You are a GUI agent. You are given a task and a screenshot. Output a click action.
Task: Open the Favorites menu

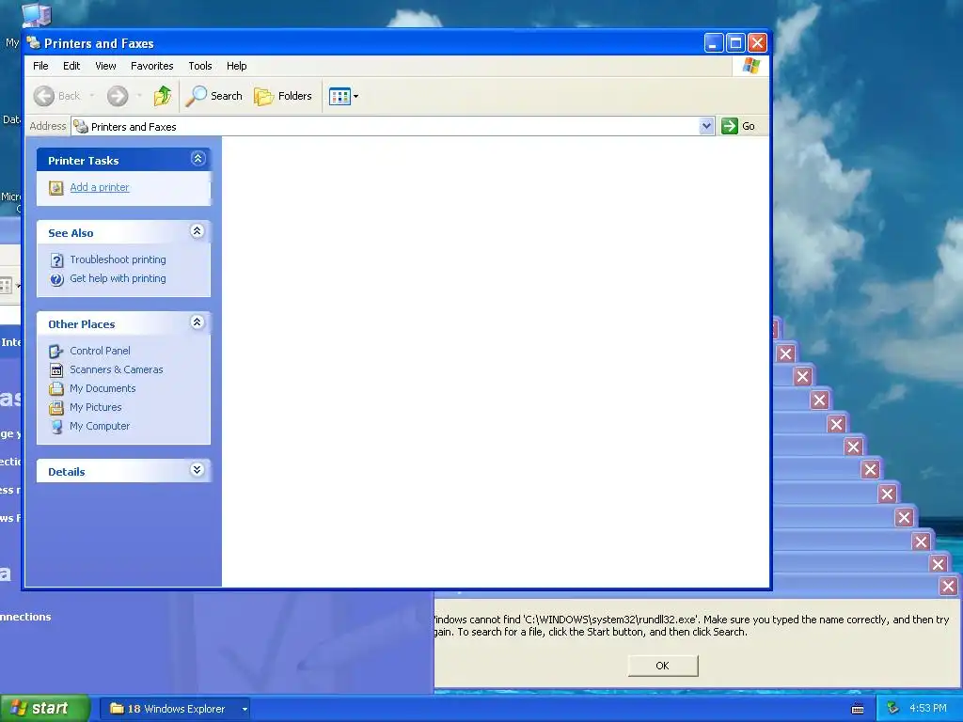click(151, 66)
